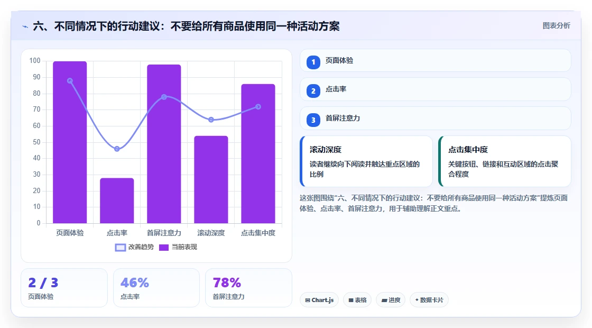Open the 页面体验 list item
The image size is (592, 328).
click(x=436, y=60)
